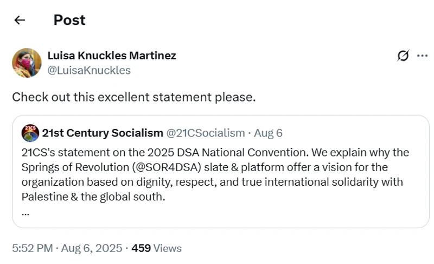Click the @21CSocialism handle

[x=206, y=133]
